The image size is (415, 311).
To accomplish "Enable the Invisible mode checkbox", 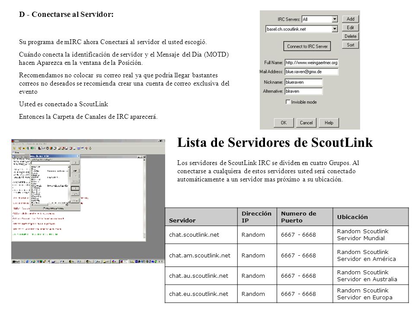I will (x=288, y=102).
